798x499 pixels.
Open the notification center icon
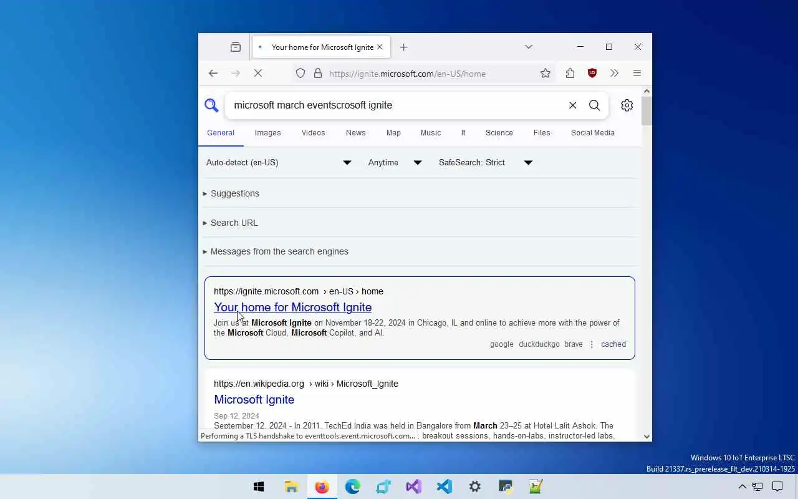pyautogui.click(x=777, y=487)
